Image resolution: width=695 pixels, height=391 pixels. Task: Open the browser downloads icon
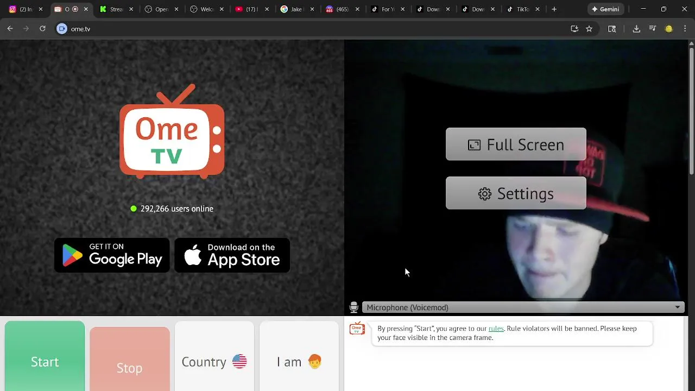pyautogui.click(x=636, y=29)
